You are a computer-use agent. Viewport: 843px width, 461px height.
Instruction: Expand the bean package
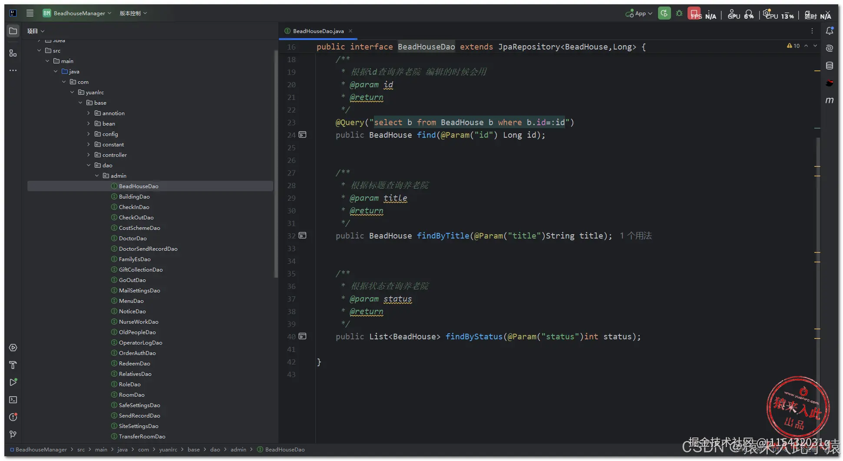(x=89, y=123)
